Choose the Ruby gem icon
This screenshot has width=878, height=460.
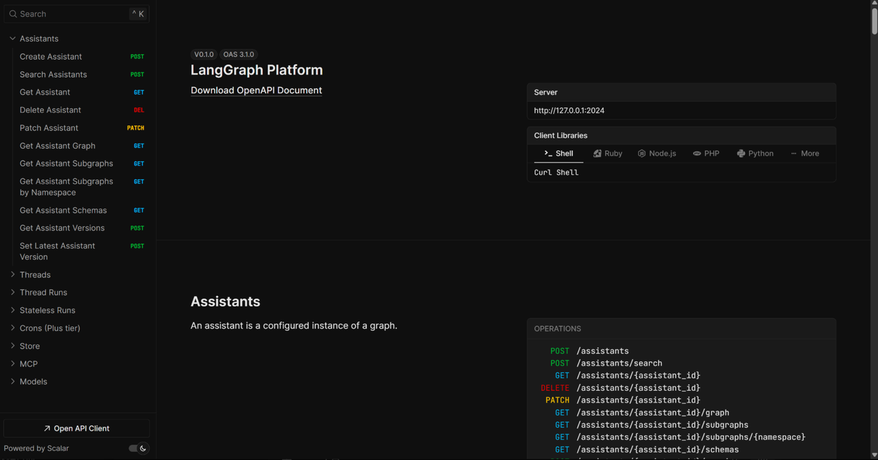click(597, 154)
